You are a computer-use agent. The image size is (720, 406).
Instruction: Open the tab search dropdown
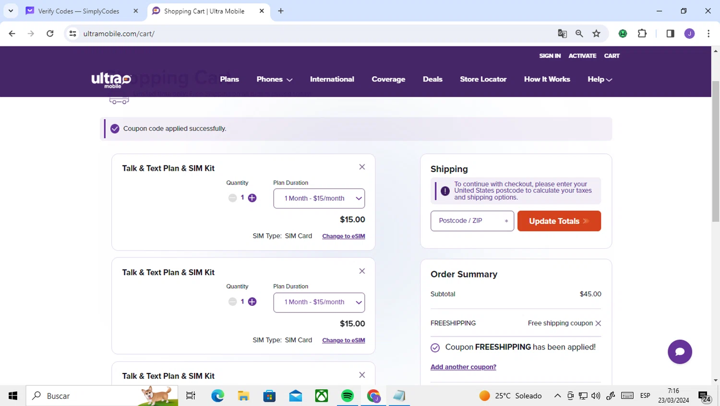[x=11, y=11]
